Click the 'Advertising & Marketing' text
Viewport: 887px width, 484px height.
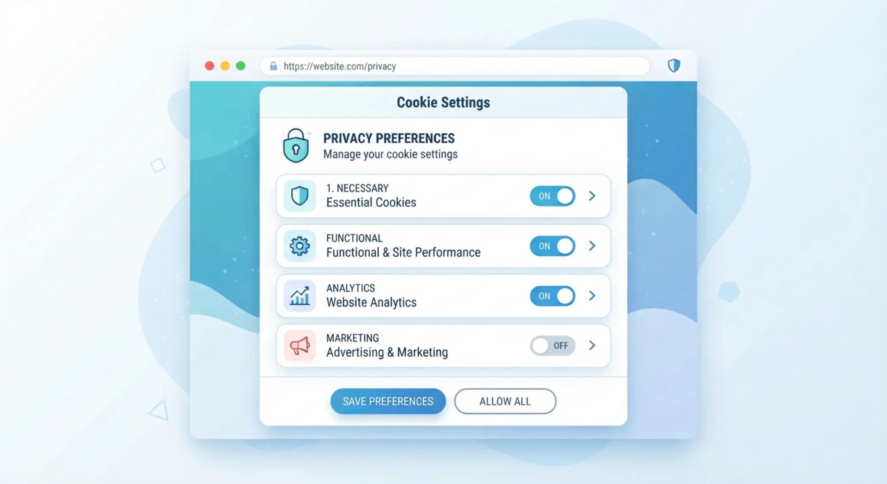(387, 352)
